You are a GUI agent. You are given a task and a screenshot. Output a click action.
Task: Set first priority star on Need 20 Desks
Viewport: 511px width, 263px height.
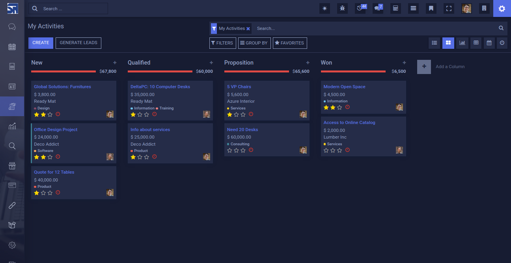coord(230,150)
